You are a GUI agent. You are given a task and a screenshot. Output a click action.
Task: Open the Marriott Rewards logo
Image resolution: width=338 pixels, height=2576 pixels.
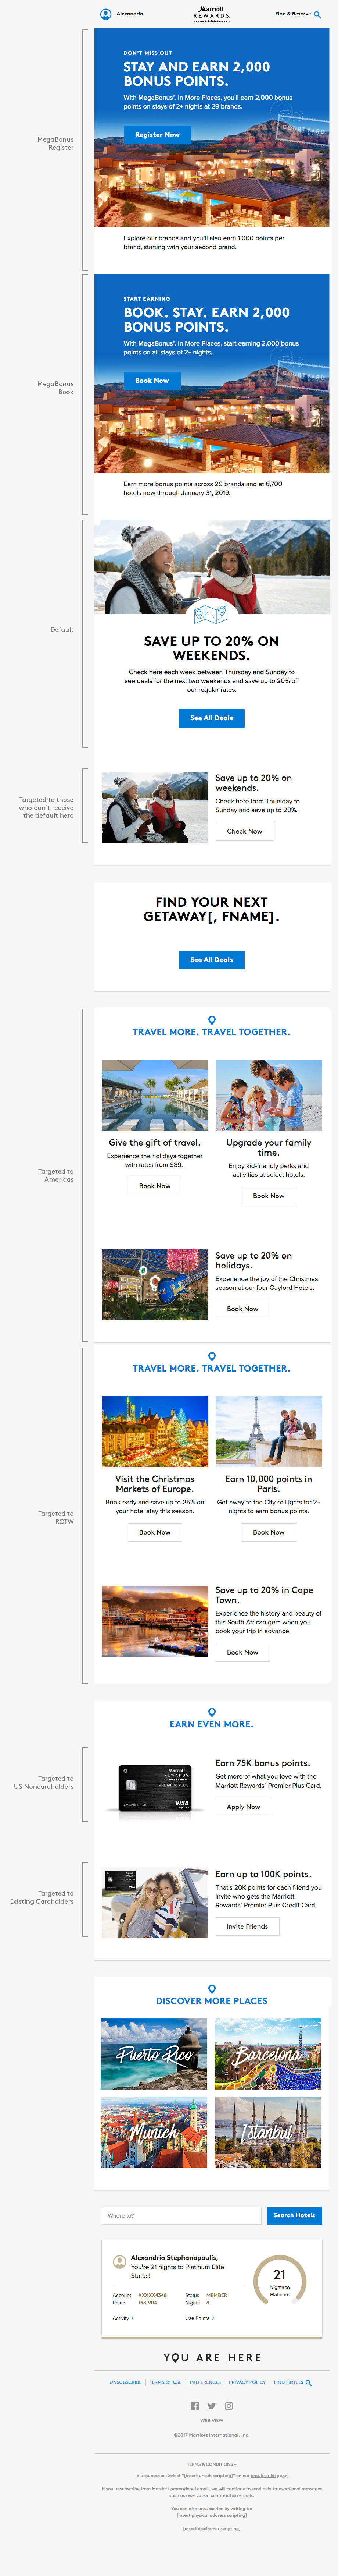click(x=211, y=13)
